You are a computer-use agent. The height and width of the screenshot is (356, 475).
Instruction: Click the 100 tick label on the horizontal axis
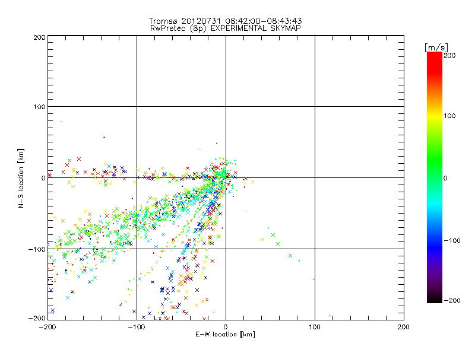(315, 327)
